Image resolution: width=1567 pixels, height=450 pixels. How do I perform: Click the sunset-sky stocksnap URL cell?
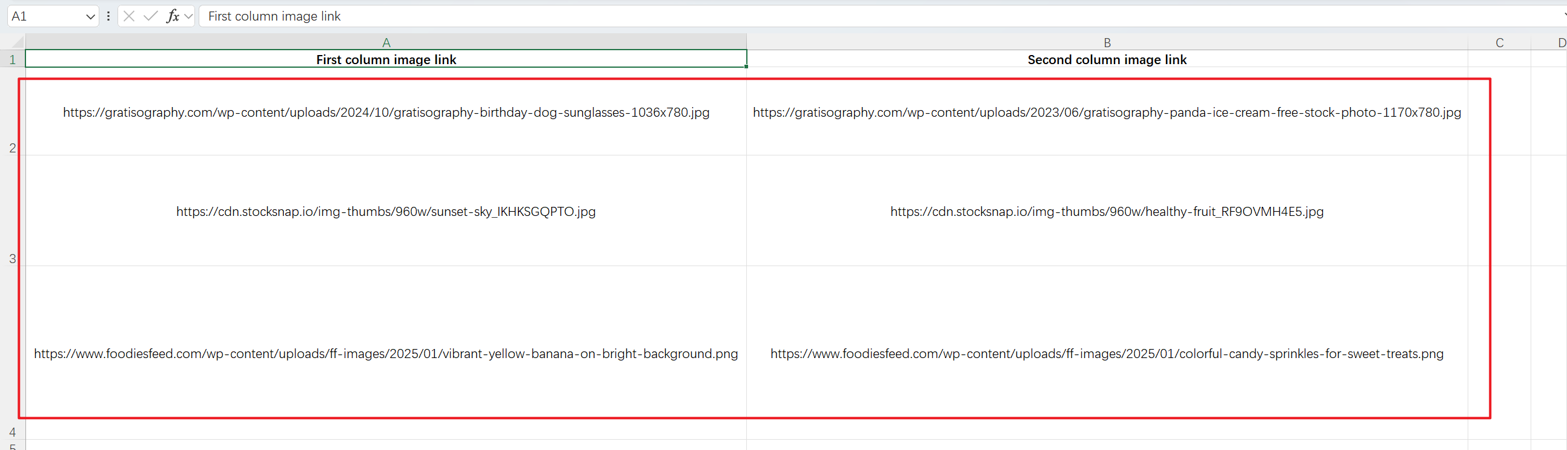[x=386, y=210]
